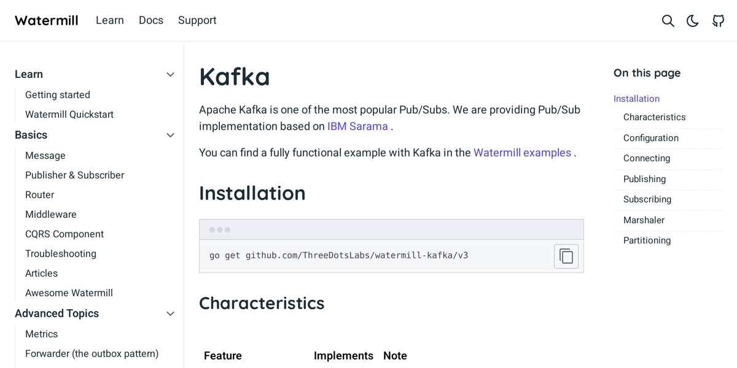Jump to the Installation section

(636, 98)
